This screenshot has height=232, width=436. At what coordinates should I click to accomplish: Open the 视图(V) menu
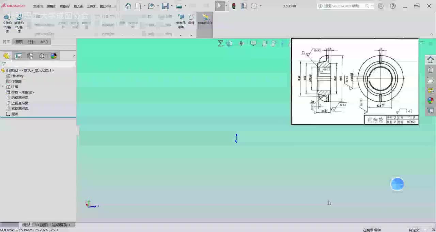click(x=65, y=6)
